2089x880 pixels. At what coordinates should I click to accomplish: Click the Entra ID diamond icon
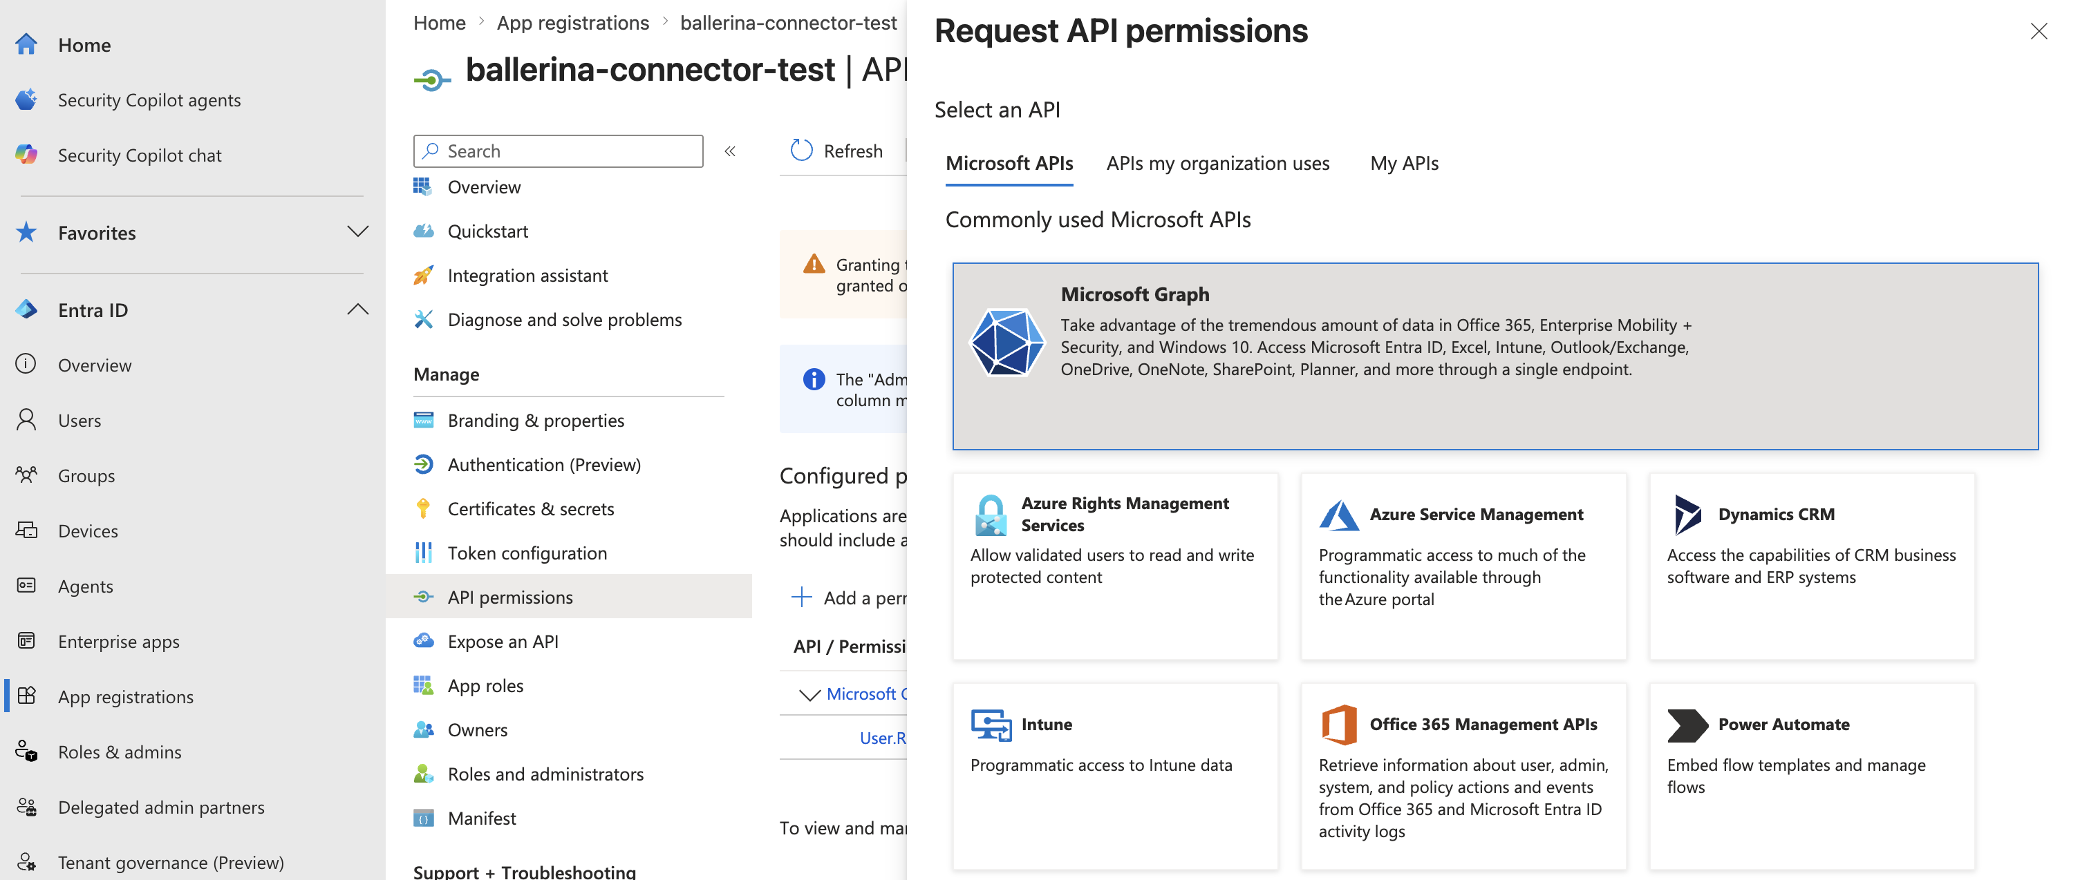point(26,309)
